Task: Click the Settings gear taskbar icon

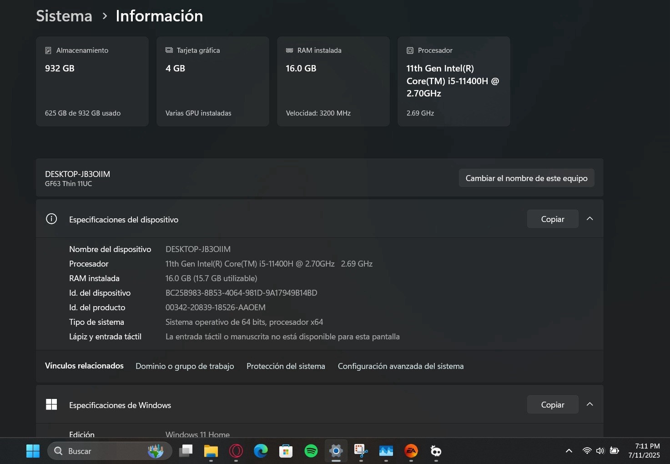Action: (336, 451)
